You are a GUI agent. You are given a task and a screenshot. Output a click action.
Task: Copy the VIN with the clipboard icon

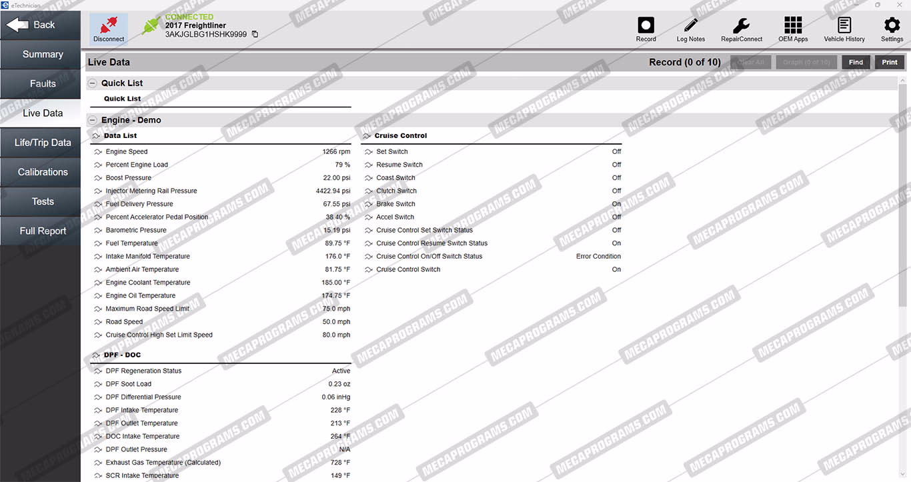coord(255,34)
